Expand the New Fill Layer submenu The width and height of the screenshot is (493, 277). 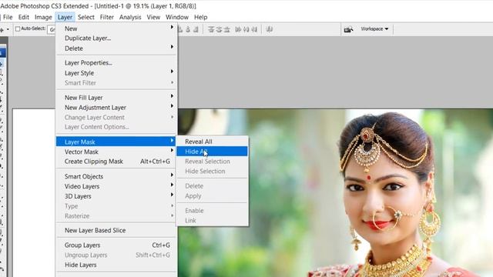[116, 98]
